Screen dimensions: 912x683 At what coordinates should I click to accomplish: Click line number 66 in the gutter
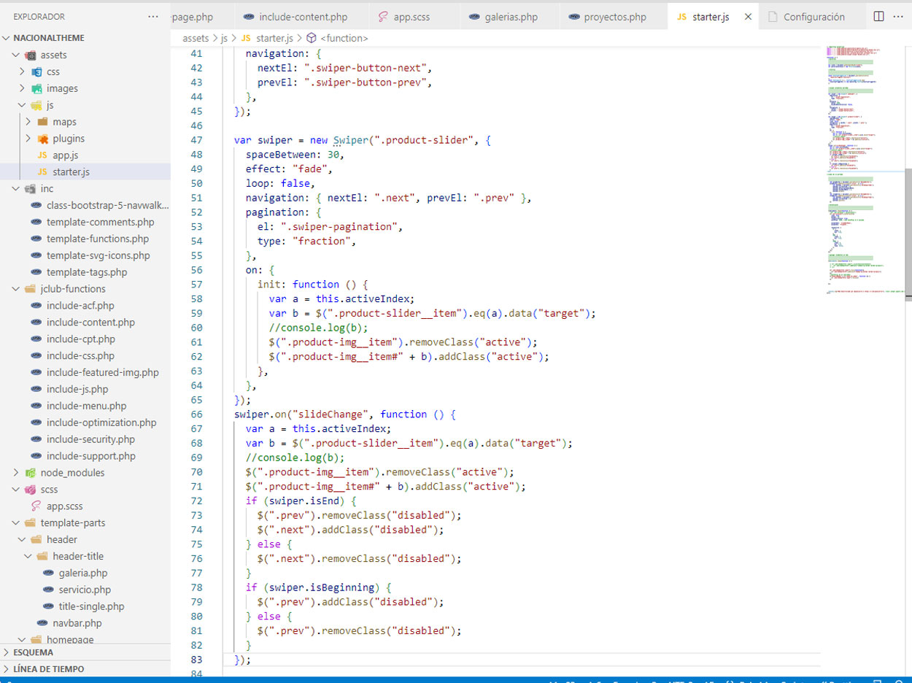click(196, 414)
